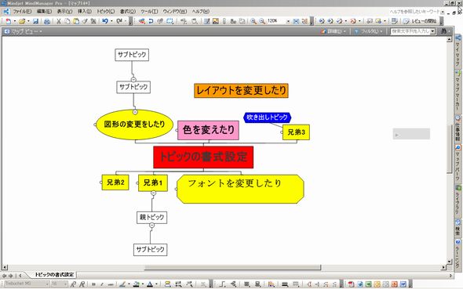Click the zoom in magnifier icon
The height and width of the screenshot is (289, 463).
click(253, 21)
